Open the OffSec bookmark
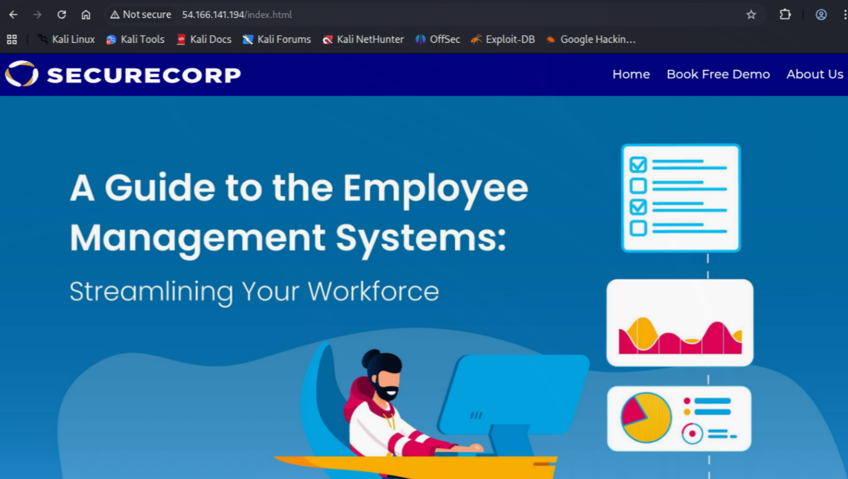The height and width of the screenshot is (479, 848). (x=438, y=40)
